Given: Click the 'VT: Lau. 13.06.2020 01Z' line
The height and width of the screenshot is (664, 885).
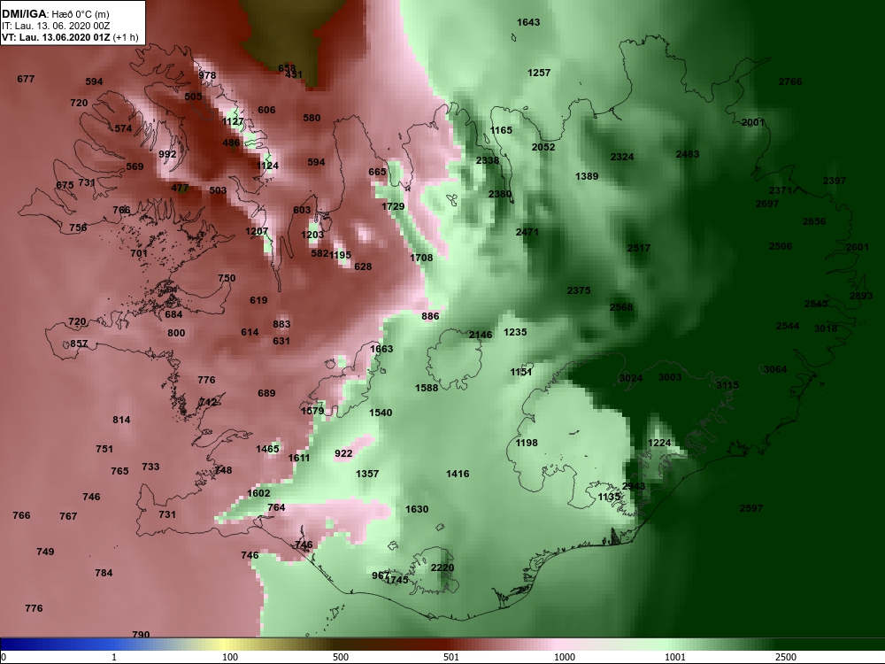Looking at the screenshot, I should click(x=58, y=37).
